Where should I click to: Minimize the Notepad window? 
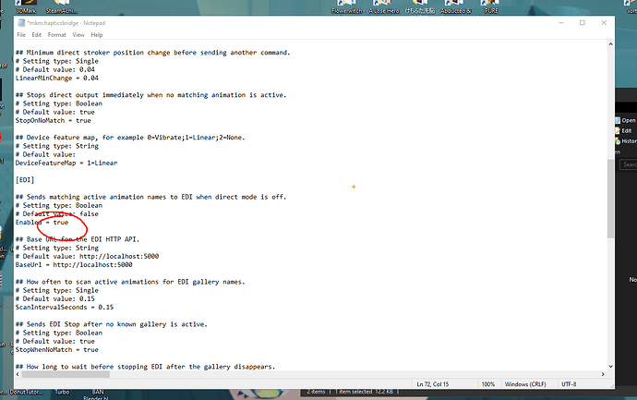pos(561,23)
